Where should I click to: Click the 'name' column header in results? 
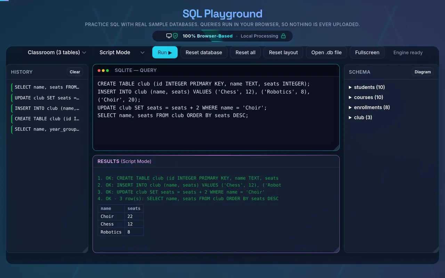111,208
